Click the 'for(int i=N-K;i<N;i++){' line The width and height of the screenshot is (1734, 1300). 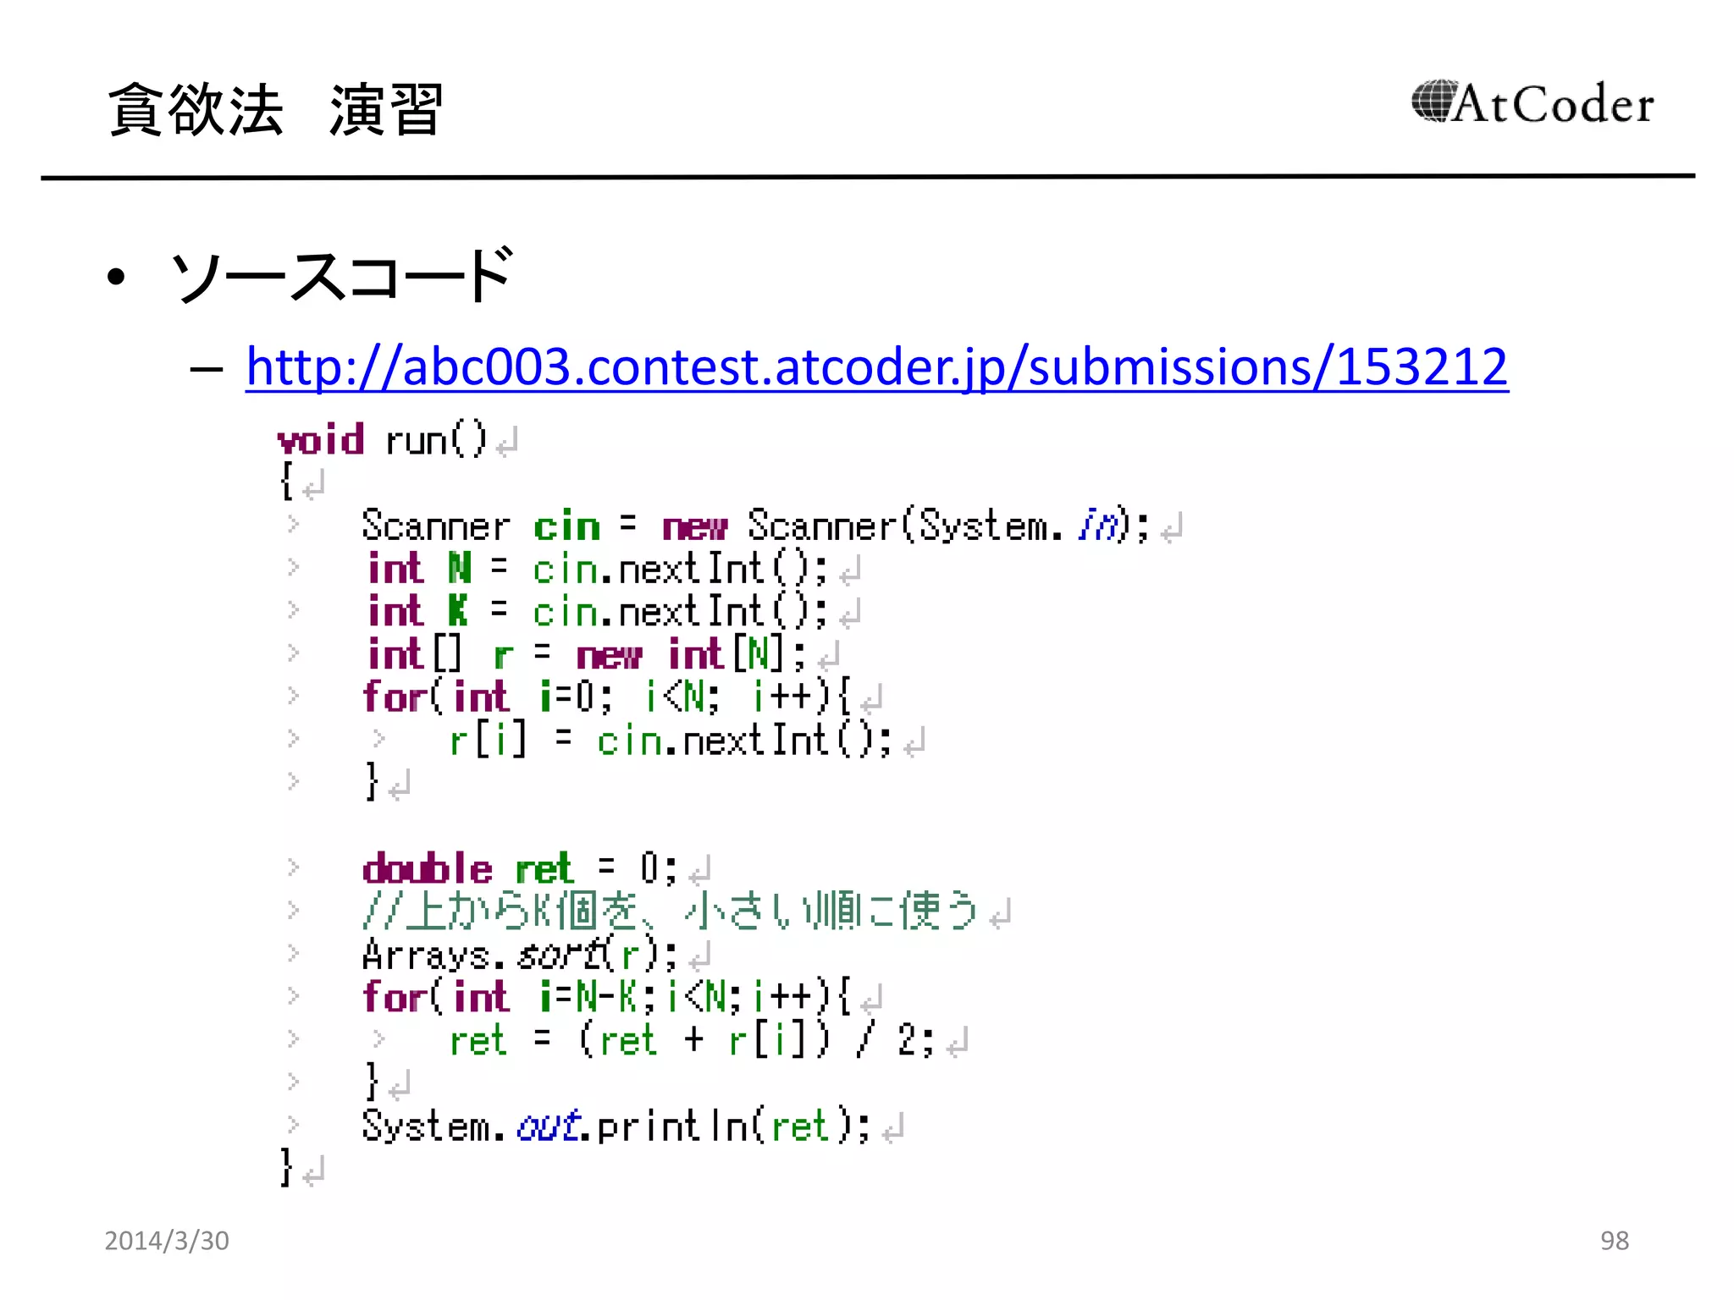(607, 998)
